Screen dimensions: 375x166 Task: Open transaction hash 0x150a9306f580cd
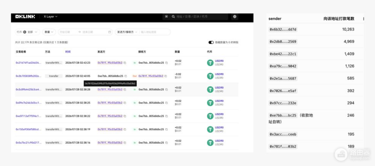pos(28,129)
